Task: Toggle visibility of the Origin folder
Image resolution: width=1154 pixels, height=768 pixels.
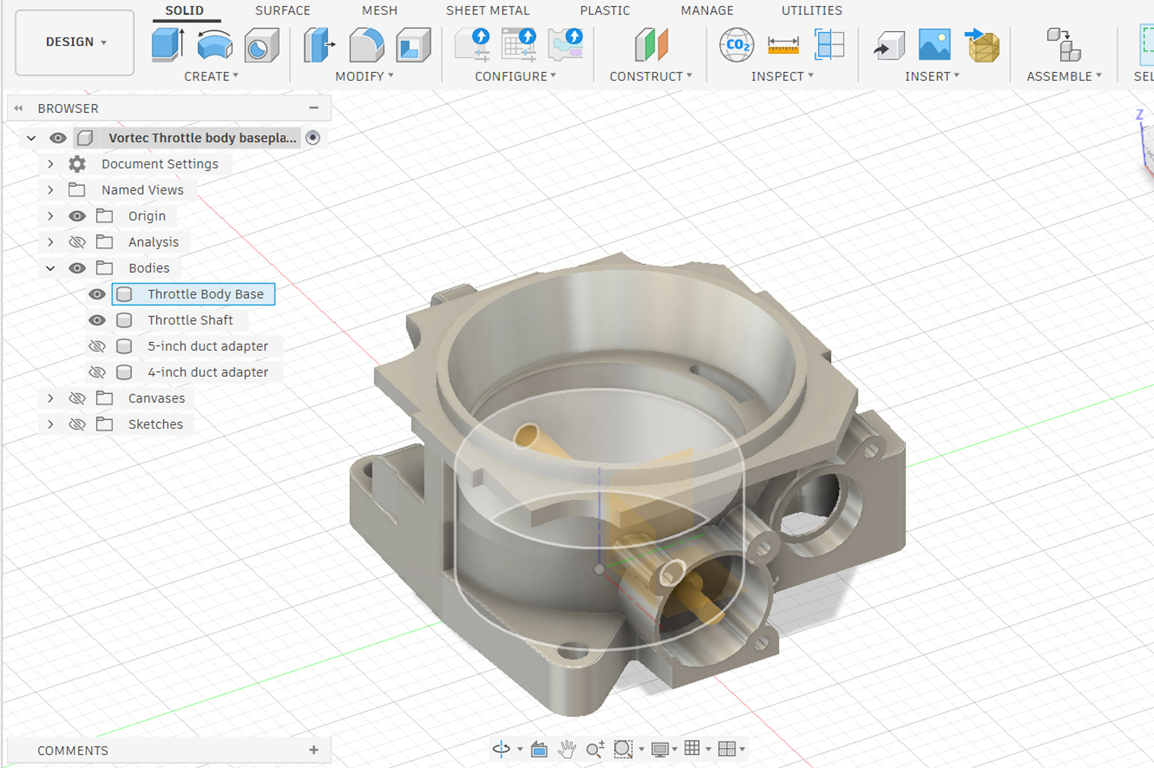Action: (77, 216)
